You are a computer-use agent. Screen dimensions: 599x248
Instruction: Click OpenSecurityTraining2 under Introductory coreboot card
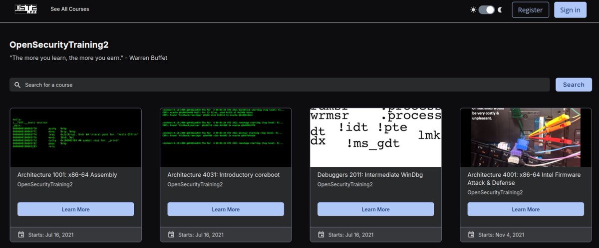pos(195,184)
